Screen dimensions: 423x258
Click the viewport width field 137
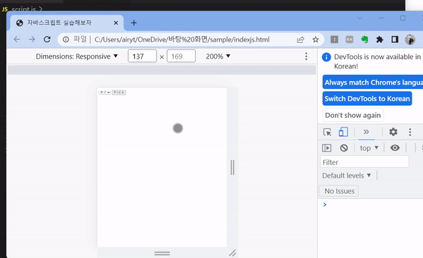click(x=142, y=56)
